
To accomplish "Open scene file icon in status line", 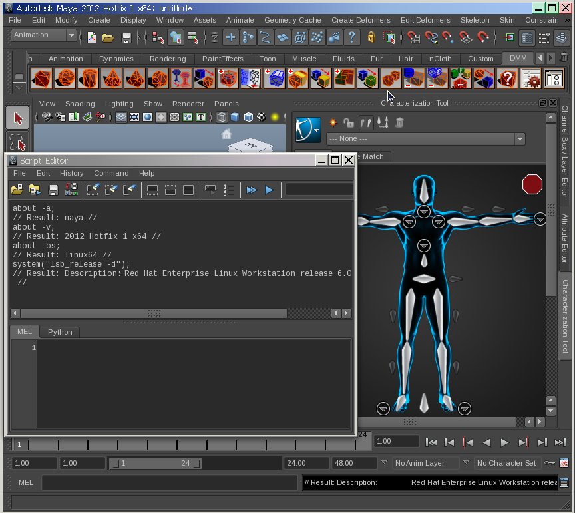I will (x=108, y=37).
